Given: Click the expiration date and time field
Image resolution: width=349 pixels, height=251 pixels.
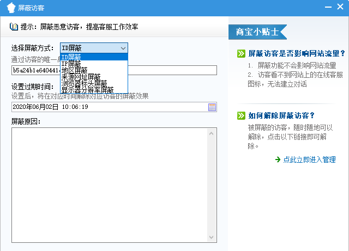Looking at the screenshot, I should pyautogui.click(x=109, y=107).
